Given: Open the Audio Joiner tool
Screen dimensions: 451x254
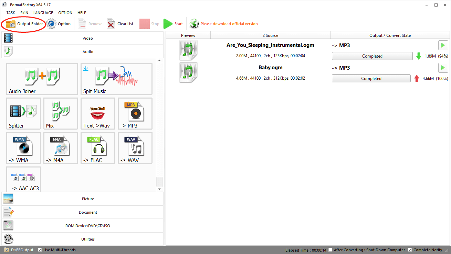Looking at the screenshot, I should (42, 79).
